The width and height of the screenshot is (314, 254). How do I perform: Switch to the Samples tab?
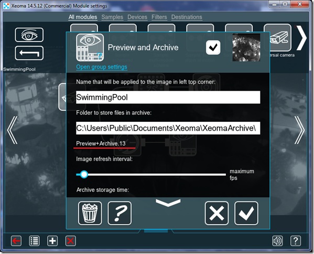click(112, 17)
